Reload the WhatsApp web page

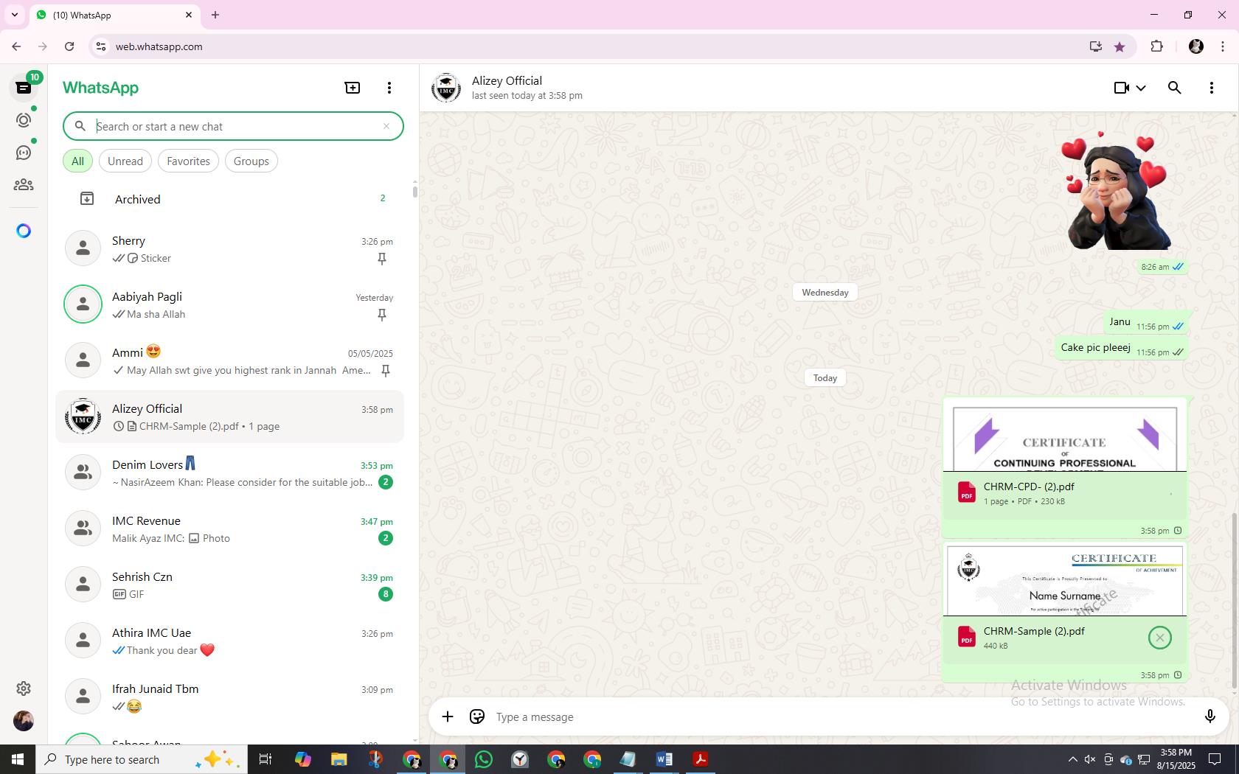[x=69, y=46]
